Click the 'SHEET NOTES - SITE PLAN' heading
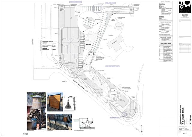This screenshot has width=192, height=137. coord(166,37)
